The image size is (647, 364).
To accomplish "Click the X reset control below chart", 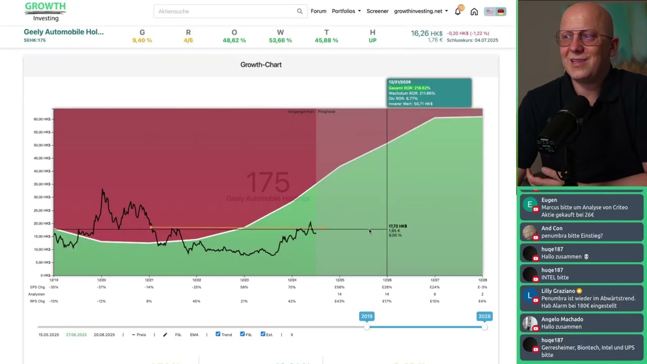I will pyautogui.click(x=292, y=335).
